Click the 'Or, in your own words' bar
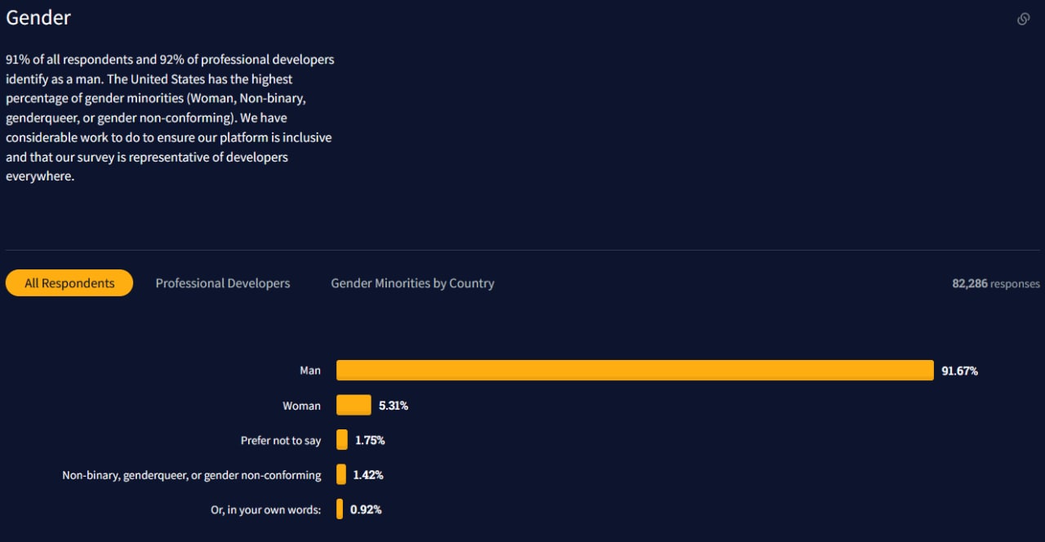Screen dimensions: 1045x542 pyautogui.click(x=340, y=509)
